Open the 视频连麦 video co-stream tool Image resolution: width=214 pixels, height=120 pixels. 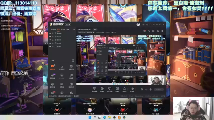(x=52, y=76)
